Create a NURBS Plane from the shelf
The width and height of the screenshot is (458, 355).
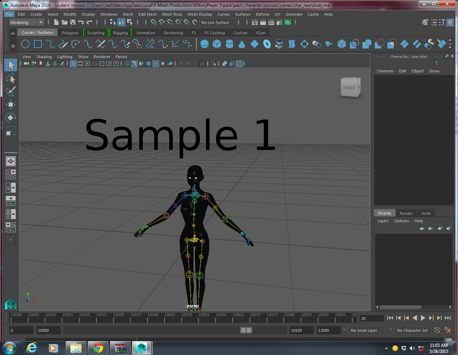point(255,44)
